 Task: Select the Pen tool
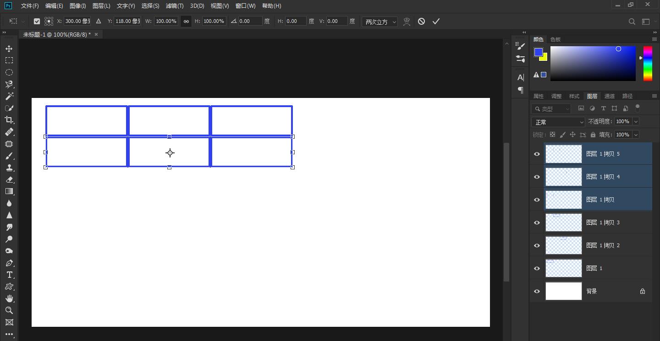click(x=9, y=263)
